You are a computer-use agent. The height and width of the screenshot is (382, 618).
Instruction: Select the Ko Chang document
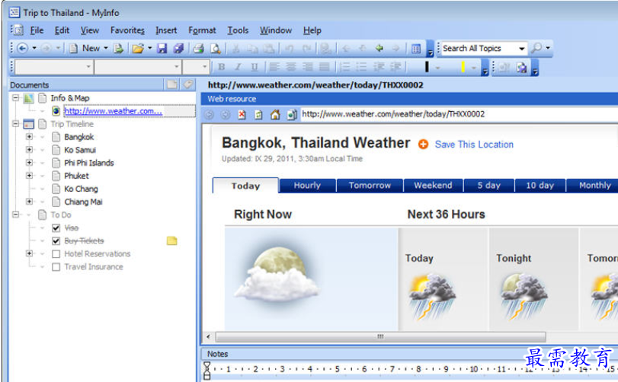coord(81,189)
